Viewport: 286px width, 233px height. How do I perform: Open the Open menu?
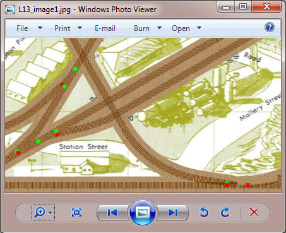(x=181, y=28)
